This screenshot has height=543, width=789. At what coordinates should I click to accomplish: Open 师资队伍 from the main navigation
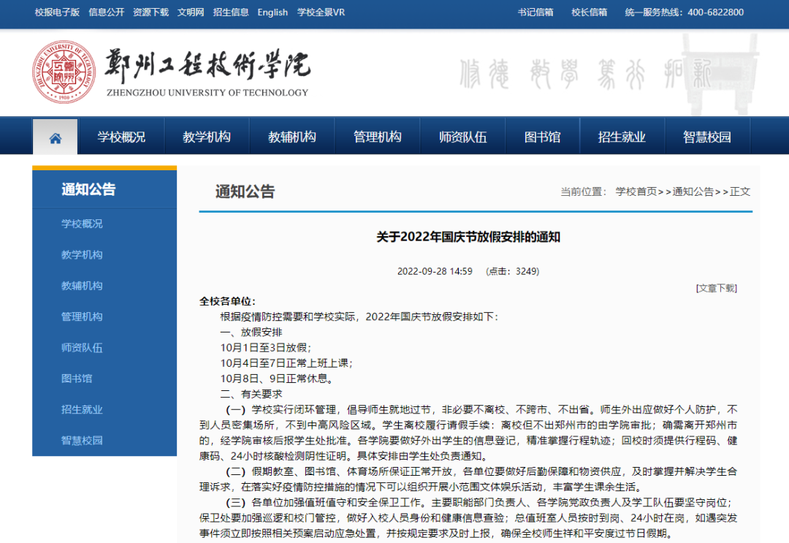click(462, 137)
